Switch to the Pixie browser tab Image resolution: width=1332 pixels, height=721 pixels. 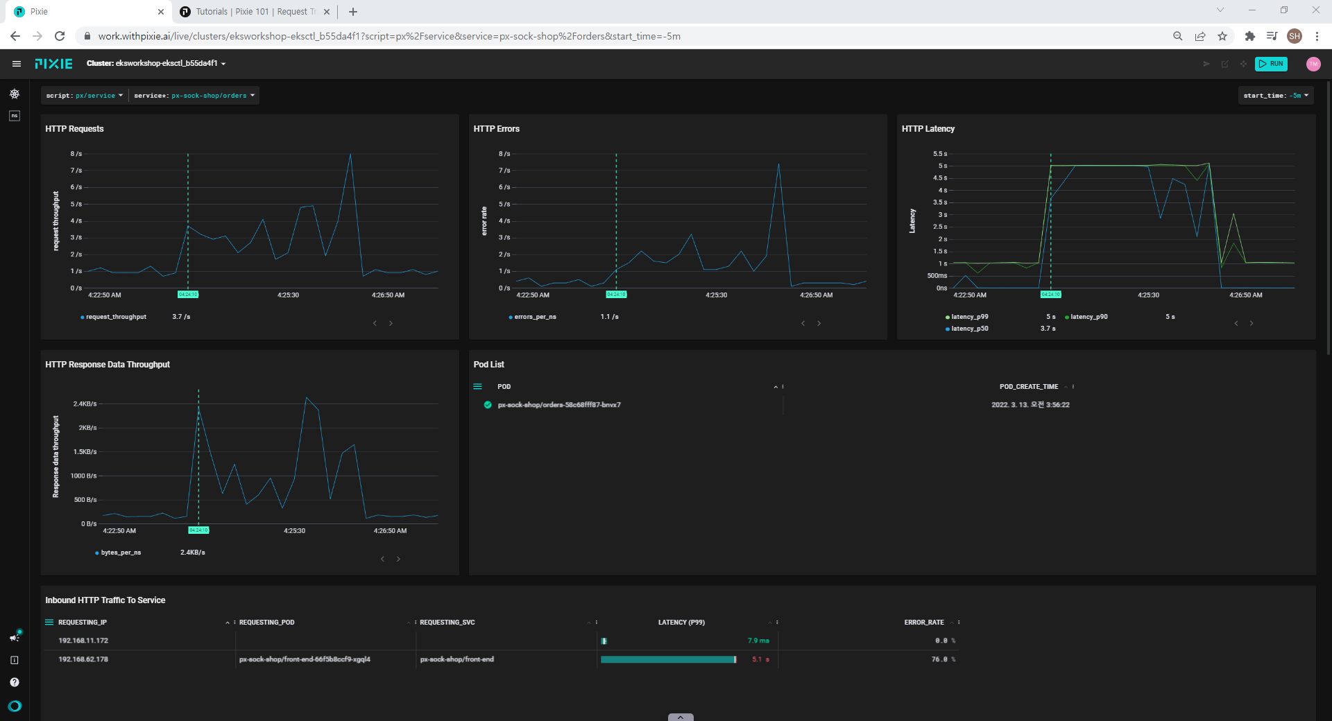pos(89,12)
